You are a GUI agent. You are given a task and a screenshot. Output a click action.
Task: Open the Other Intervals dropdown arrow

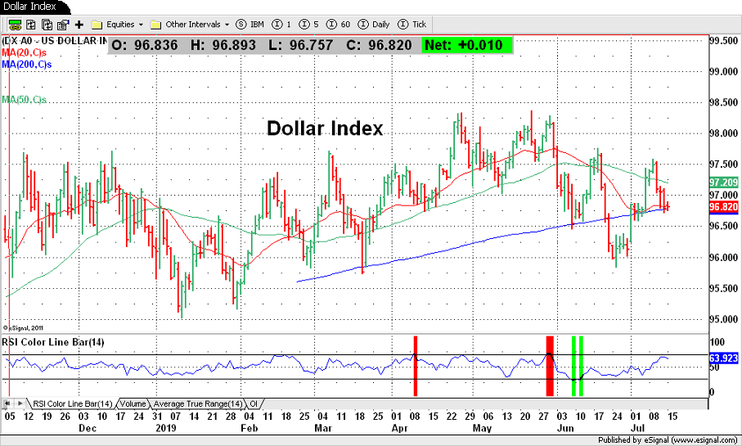(227, 25)
